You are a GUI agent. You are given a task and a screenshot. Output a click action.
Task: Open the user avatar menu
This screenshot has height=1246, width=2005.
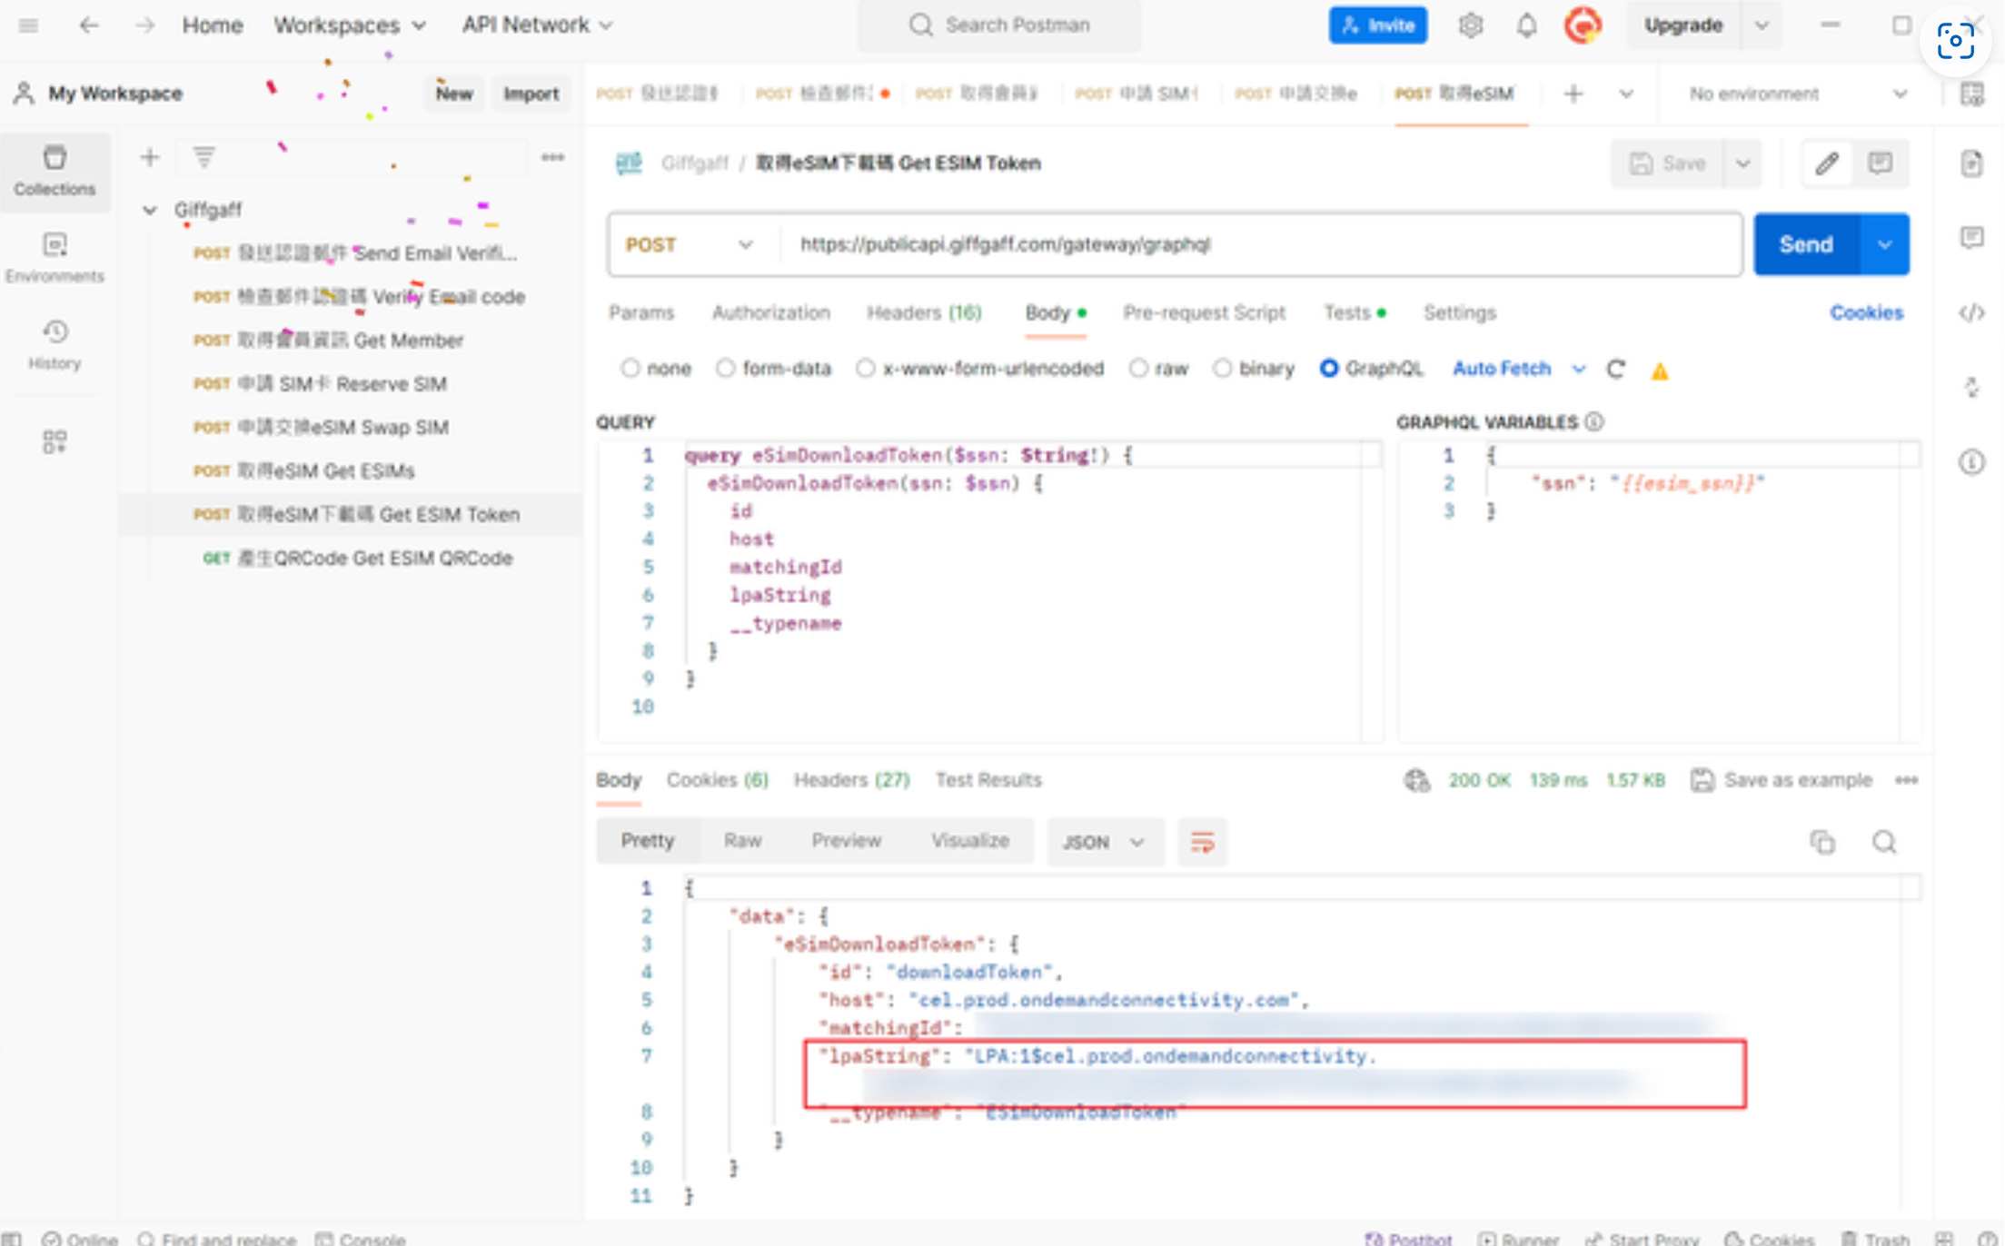(1583, 25)
